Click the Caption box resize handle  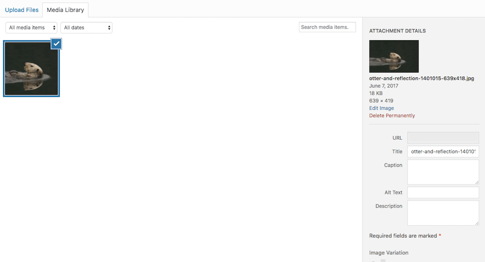pos(476,182)
